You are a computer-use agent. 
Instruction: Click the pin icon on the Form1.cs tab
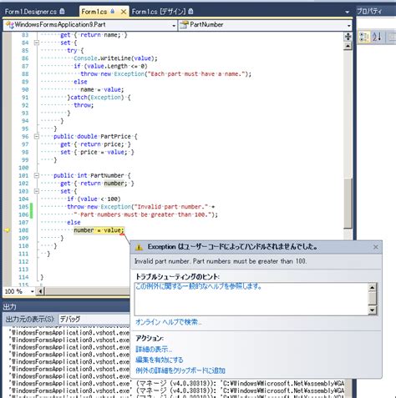point(113,12)
